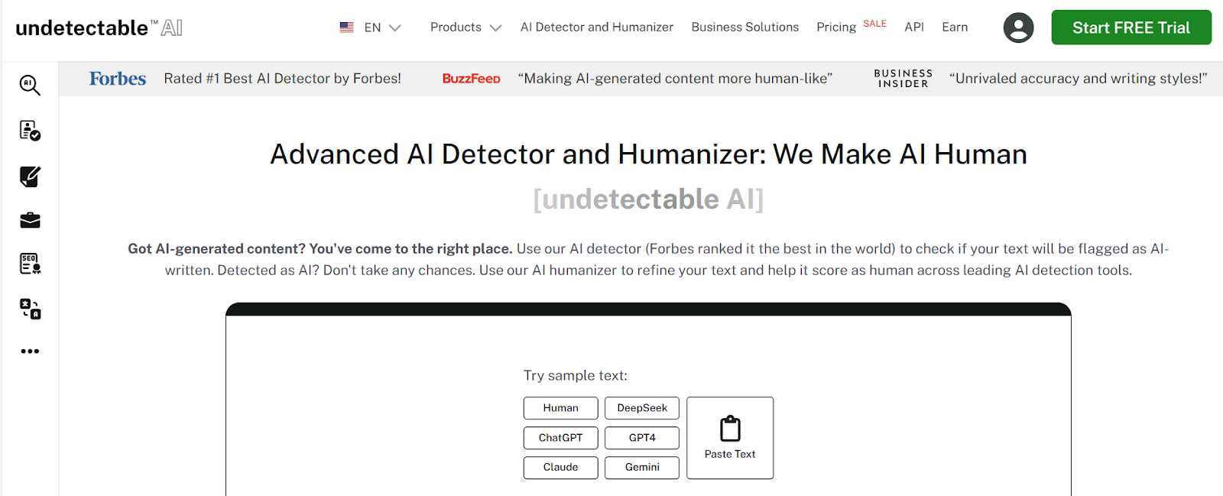Open the user account avatar icon

pyautogui.click(x=1018, y=28)
